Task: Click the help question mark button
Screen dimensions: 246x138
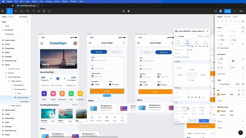Action: click(x=241, y=133)
